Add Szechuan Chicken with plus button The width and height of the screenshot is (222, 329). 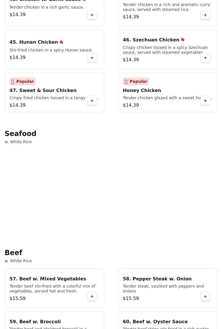(x=205, y=58)
